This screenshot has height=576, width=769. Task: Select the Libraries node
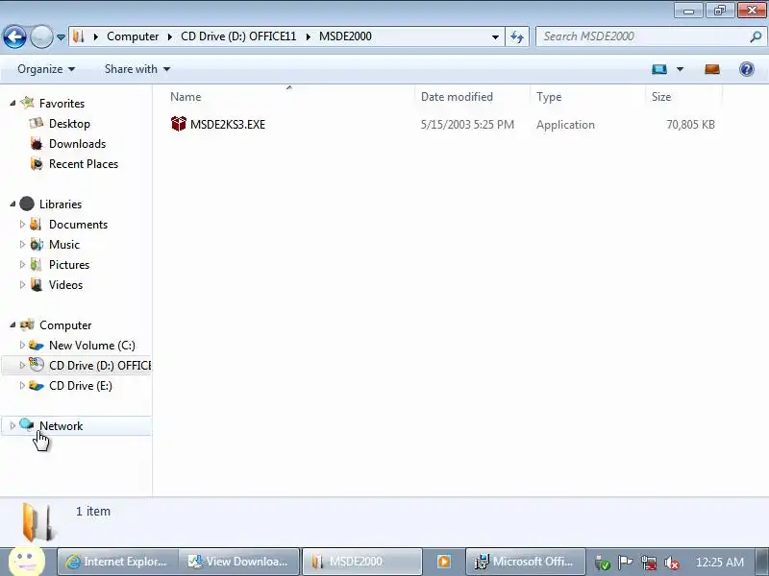tap(61, 204)
